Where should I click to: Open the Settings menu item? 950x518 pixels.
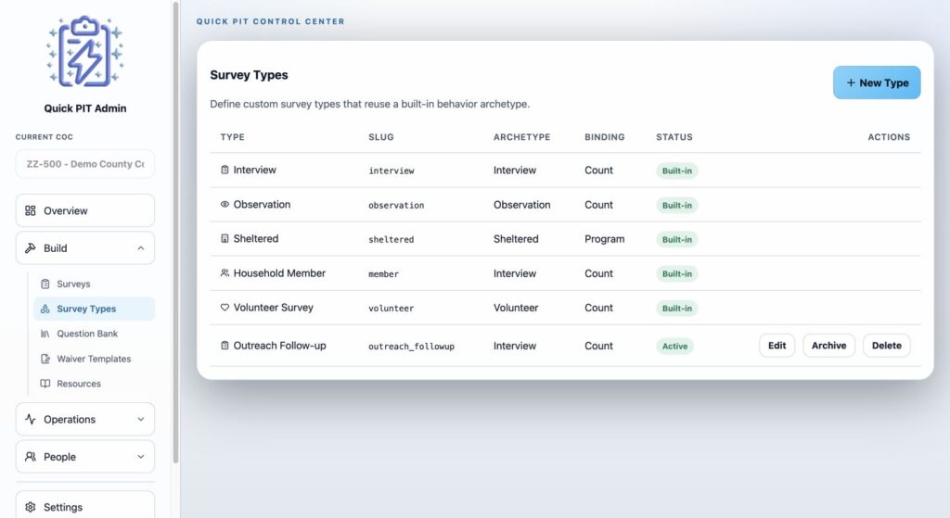coord(84,505)
